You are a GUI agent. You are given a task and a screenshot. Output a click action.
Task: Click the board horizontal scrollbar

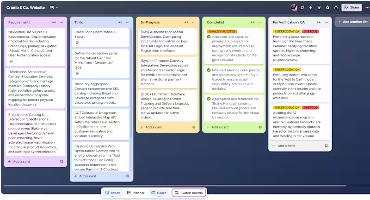[x=175, y=186]
